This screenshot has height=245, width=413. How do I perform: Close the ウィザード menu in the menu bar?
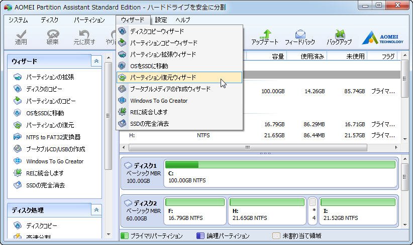click(x=133, y=20)
